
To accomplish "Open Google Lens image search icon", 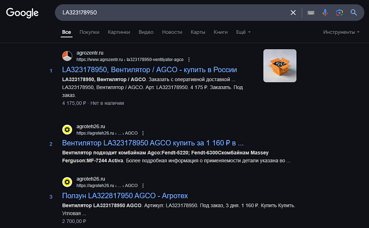I will pos(339,13).
